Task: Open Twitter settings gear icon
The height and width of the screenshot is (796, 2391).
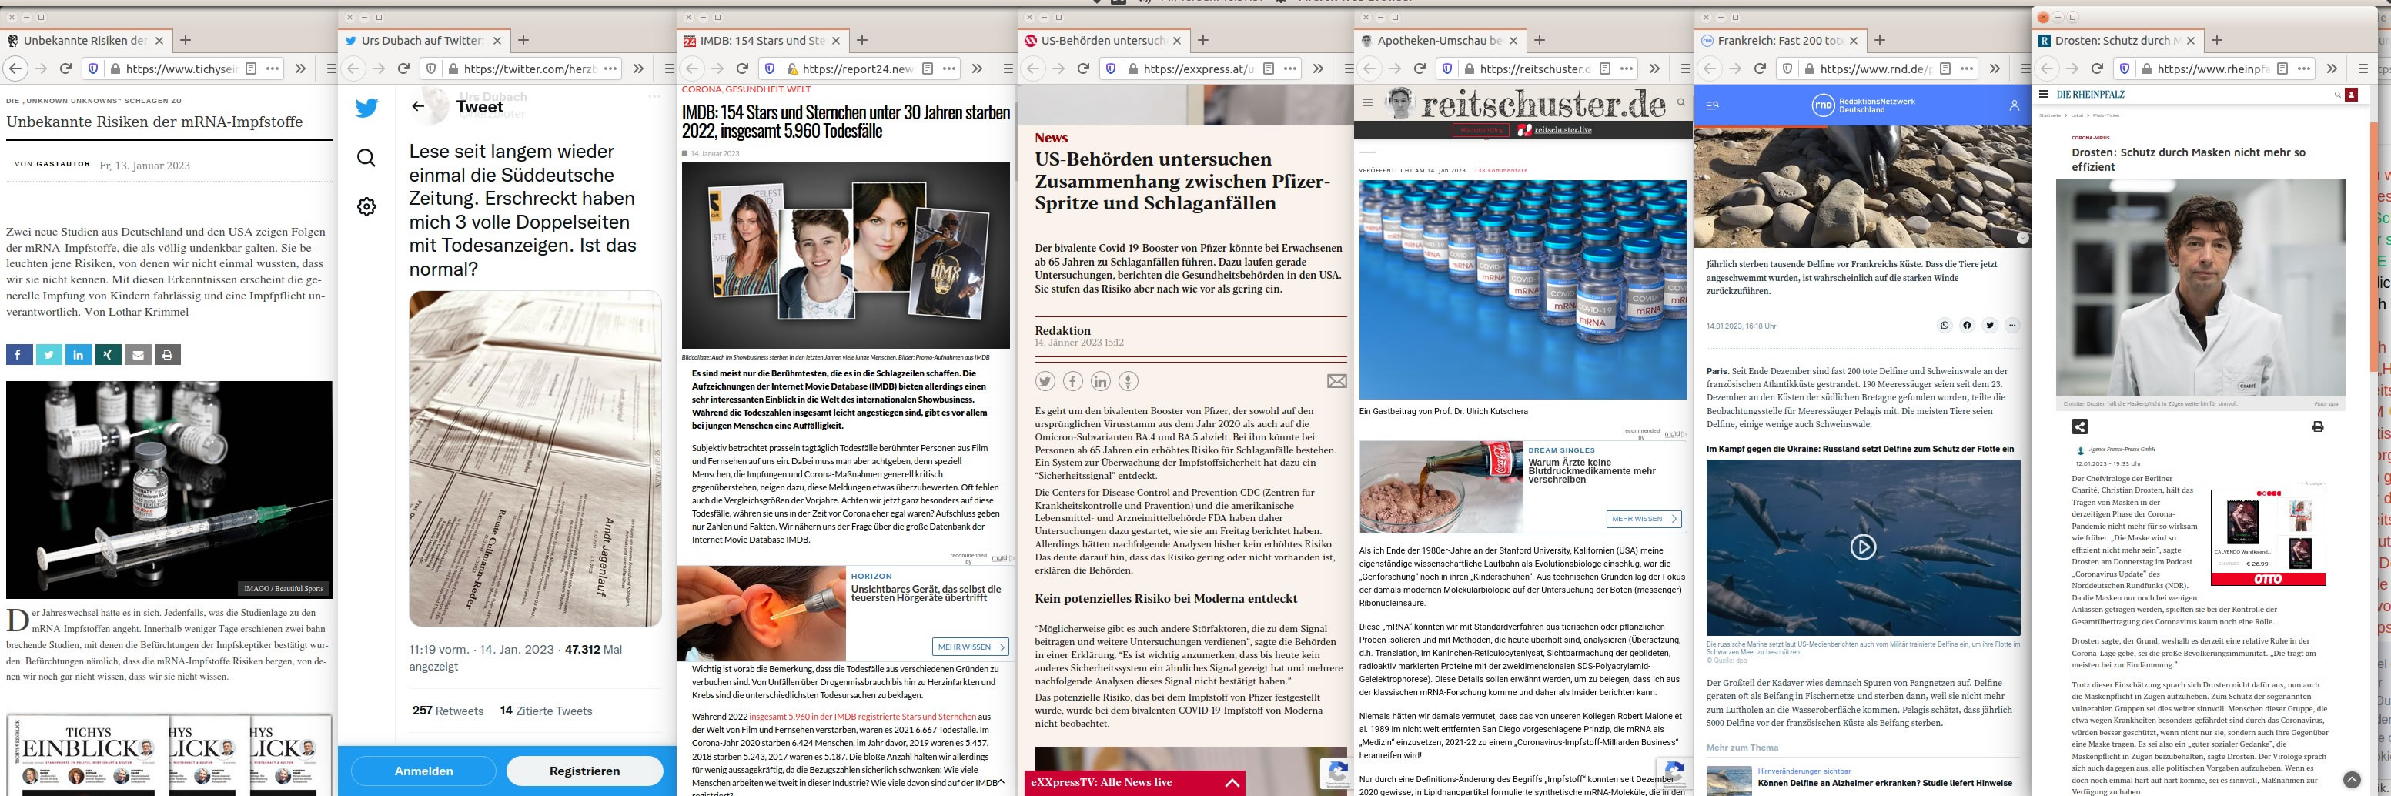Action: click(x=366, y=206)
